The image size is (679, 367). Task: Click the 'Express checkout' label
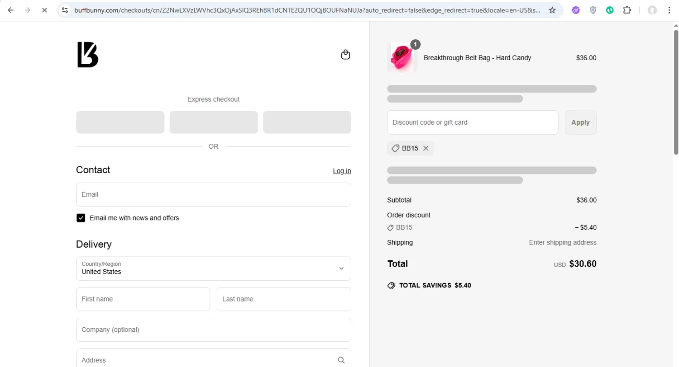[x=214, y=99]
